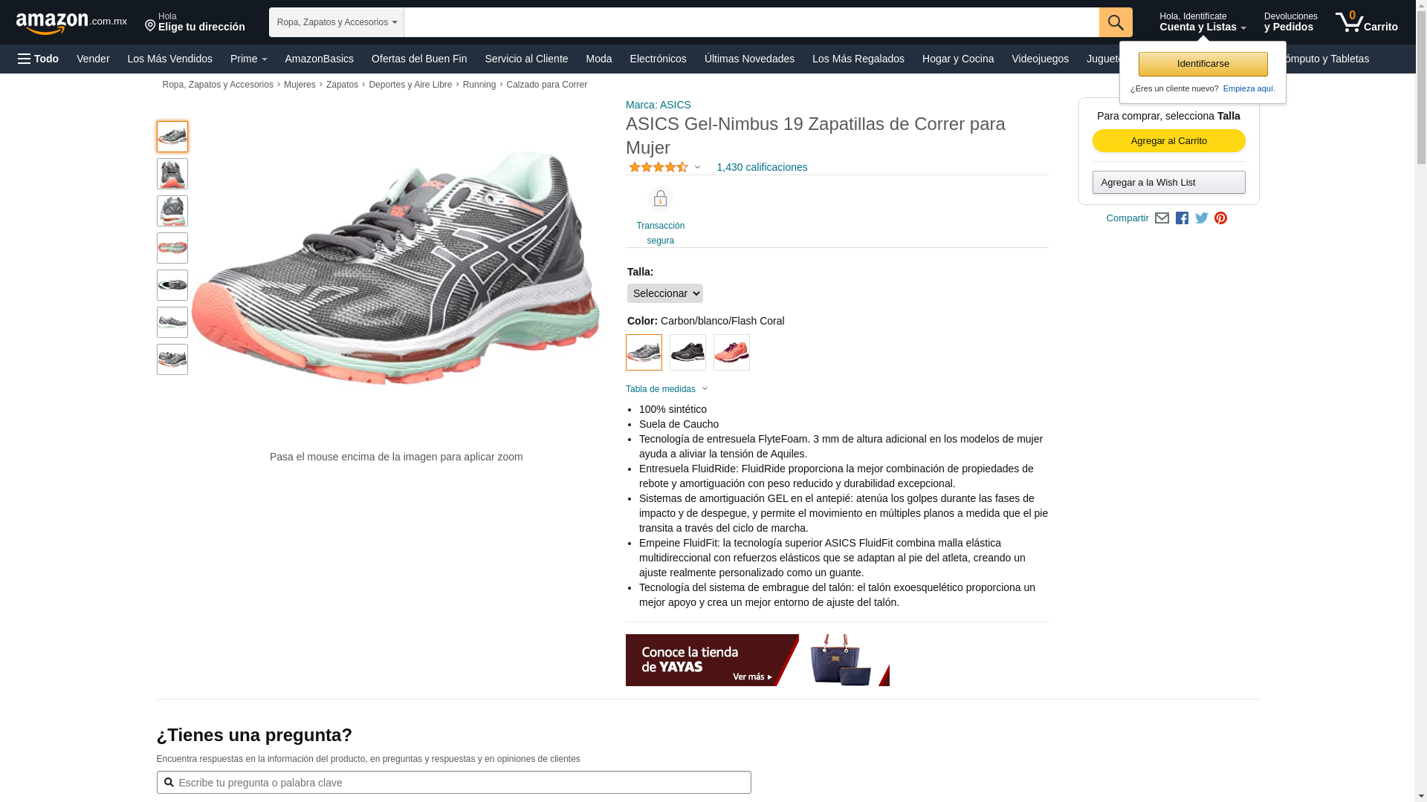This screenshot has height=802, width=1427.
Task: Expand the star rating breakdown chevron
Action: [697, 167]
